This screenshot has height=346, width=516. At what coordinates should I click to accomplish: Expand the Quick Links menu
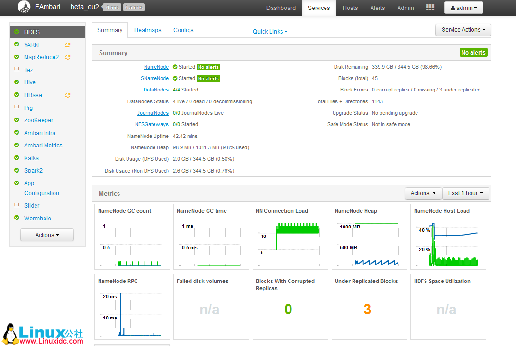[x=270, y=32]
